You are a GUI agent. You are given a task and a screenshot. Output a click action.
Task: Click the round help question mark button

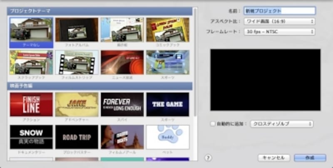(208, 158)
